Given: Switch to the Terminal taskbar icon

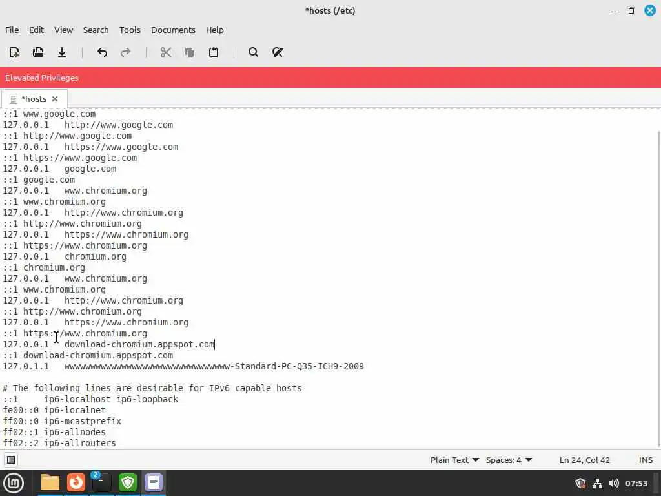Looking at the screenshot, I should coord(101,483).
